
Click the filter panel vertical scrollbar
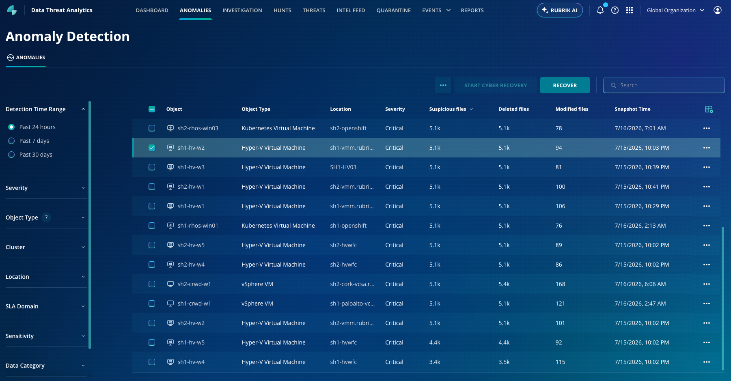[x=90, y=225]
